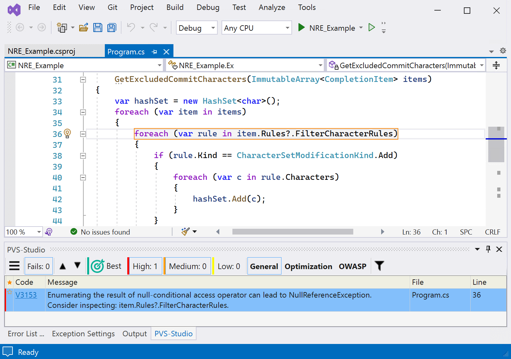Screen dimensions: 511x359
Task: Click the lightbulb quick actions icon
Action: coord(67,133)
